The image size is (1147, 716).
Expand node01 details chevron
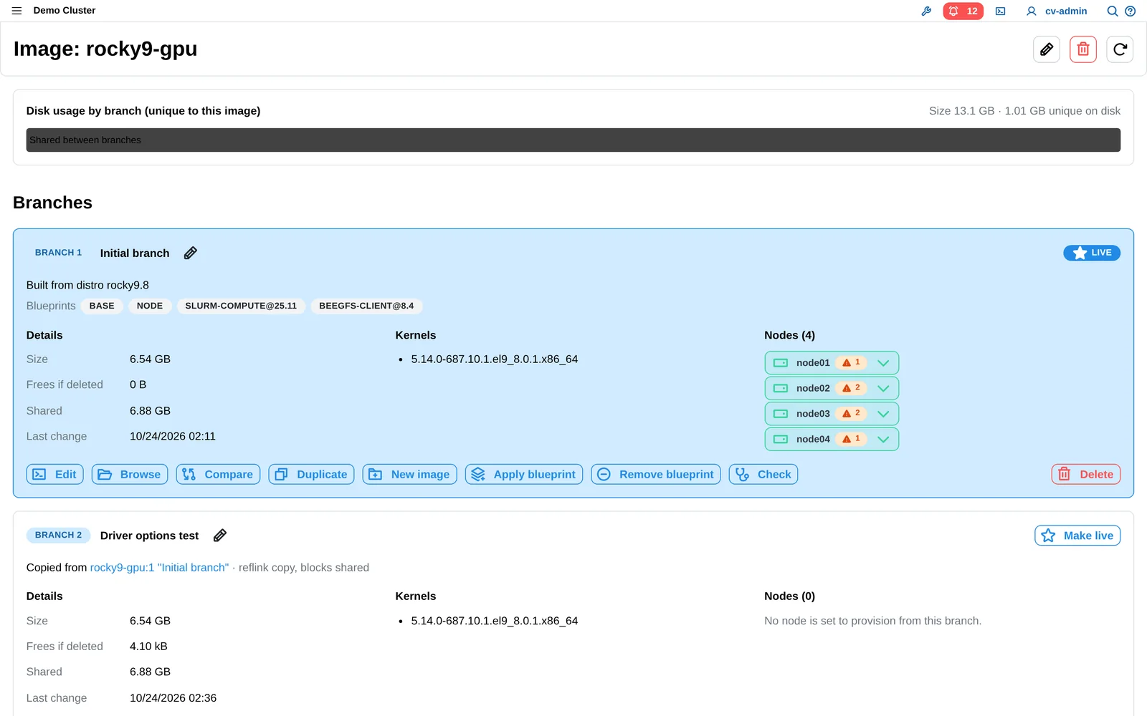(x=883, y=363)
